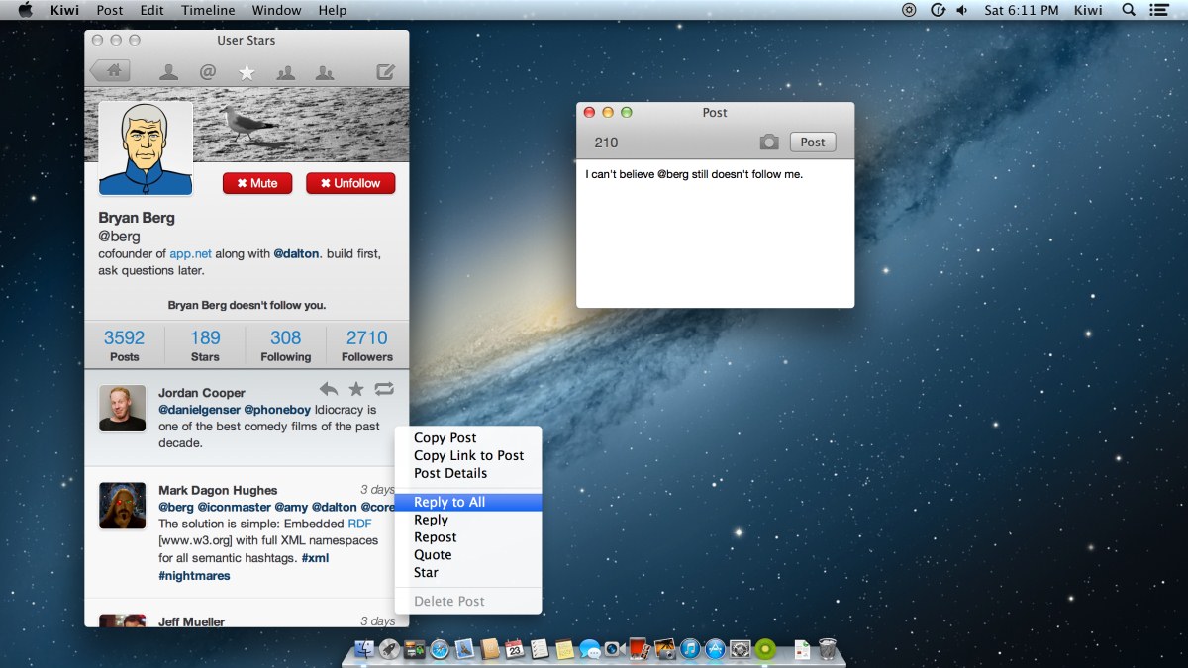Open the Kiwi application menu beside the Apple logo
This screenshot has height=668, width=1188.
(65, 10)
